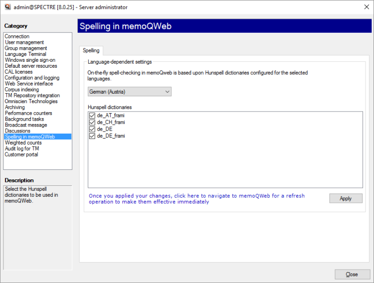Select Connection in the Category list
The width and height of the screenshot is (374, 283).
tap(17, 36)
